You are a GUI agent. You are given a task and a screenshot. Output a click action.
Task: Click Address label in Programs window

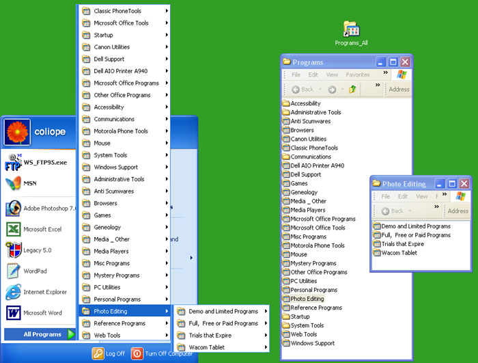click(x=399, y=90)
